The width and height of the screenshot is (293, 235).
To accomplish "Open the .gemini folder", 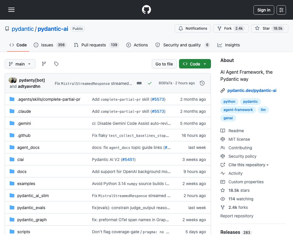I will tap(24, 123).
